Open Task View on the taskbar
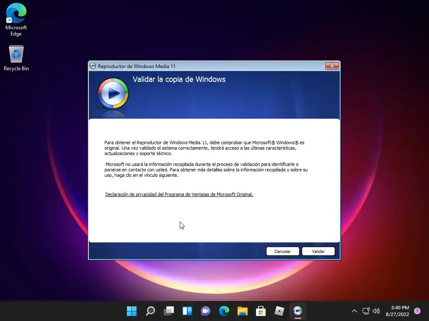429x321 pixels. pyautogui.click(x=168, y=311)
